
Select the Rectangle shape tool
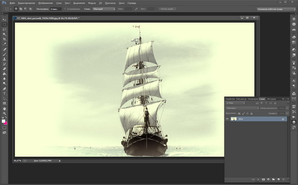tap(4, 103)
